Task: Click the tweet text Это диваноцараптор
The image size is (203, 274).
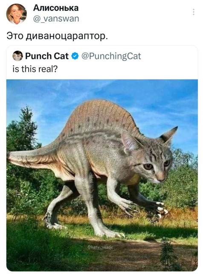Action: (x=57, y=36)
